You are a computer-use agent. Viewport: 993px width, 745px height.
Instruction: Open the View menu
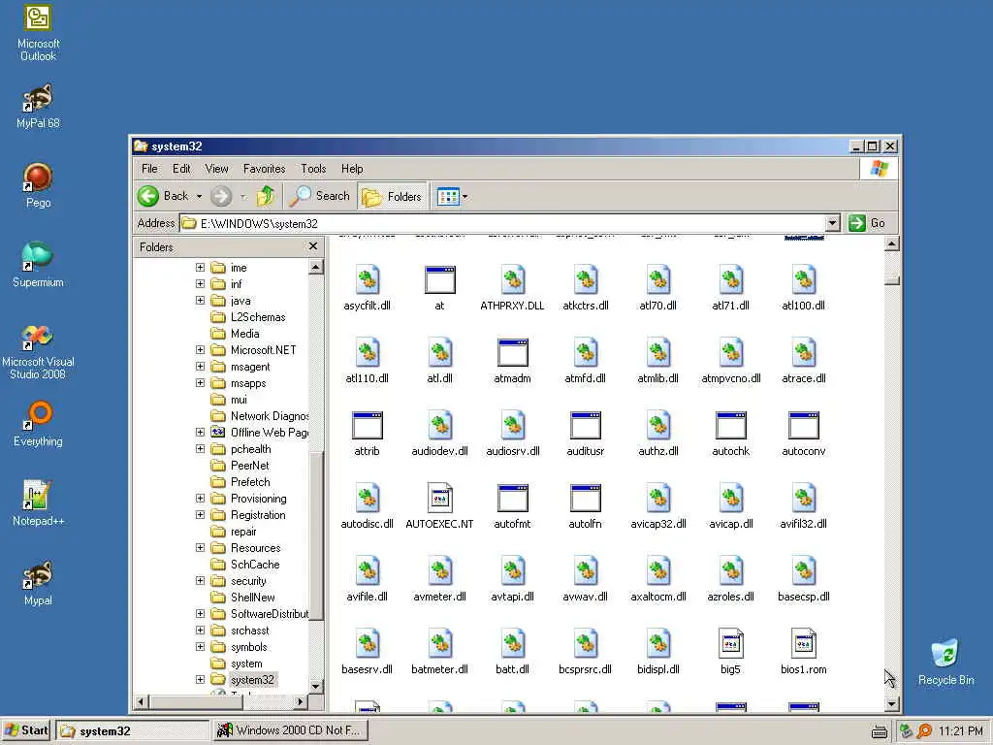click(216, 169)
